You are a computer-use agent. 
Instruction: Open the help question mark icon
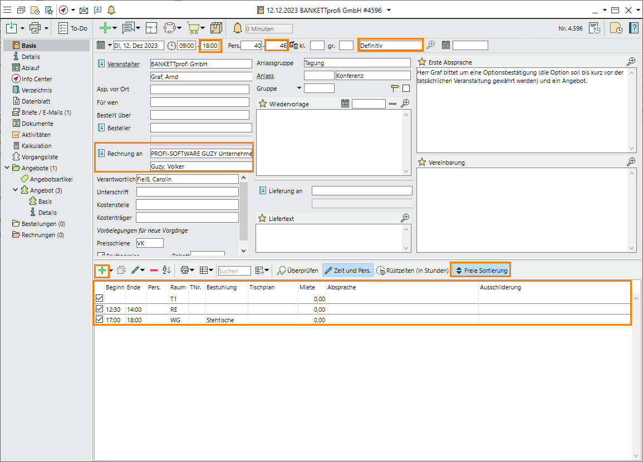pyautogui.click(x=634, y=28)
